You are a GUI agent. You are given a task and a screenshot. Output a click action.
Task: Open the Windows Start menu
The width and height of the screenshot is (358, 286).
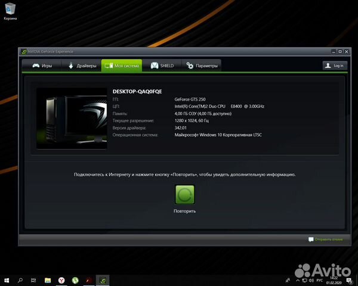point(7,280)
